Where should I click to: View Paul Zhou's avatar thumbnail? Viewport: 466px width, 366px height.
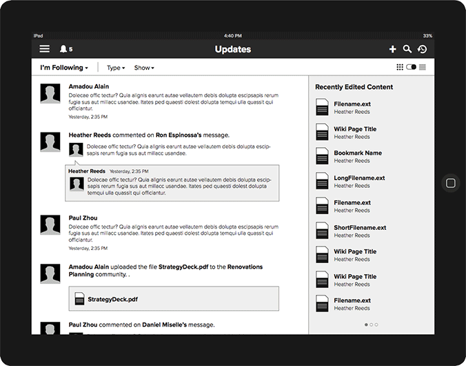point(50,226)
